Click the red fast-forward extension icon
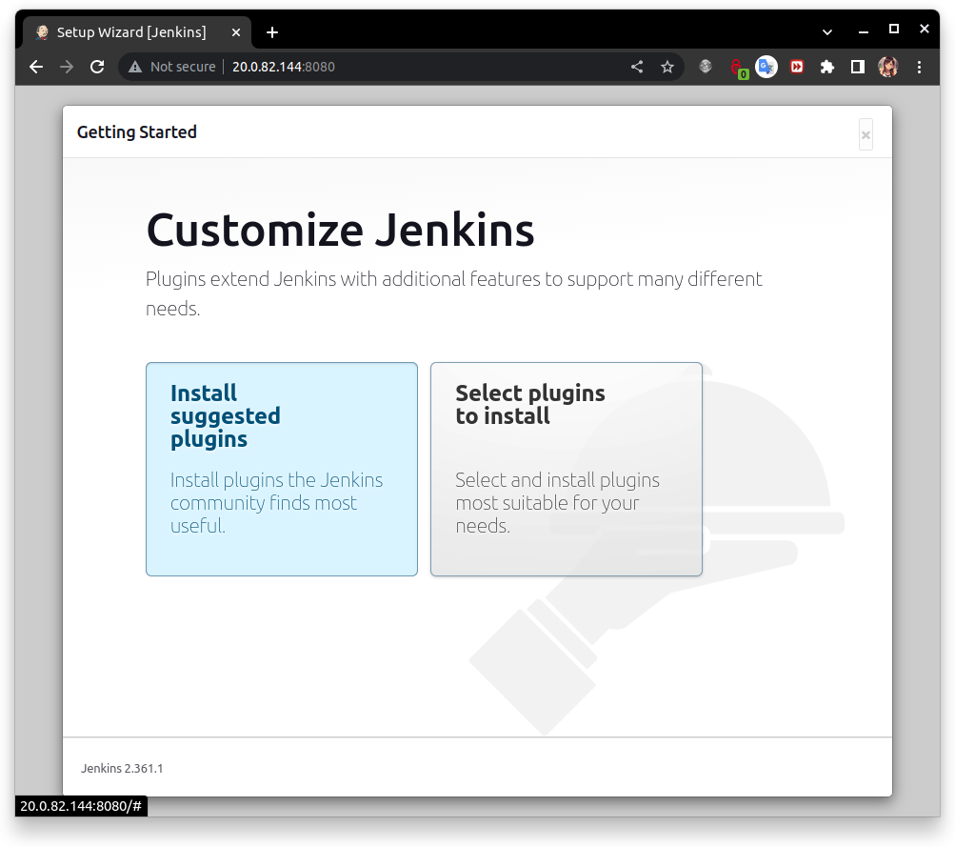This screenshot has width=955, height=847. tap(796, 67)
